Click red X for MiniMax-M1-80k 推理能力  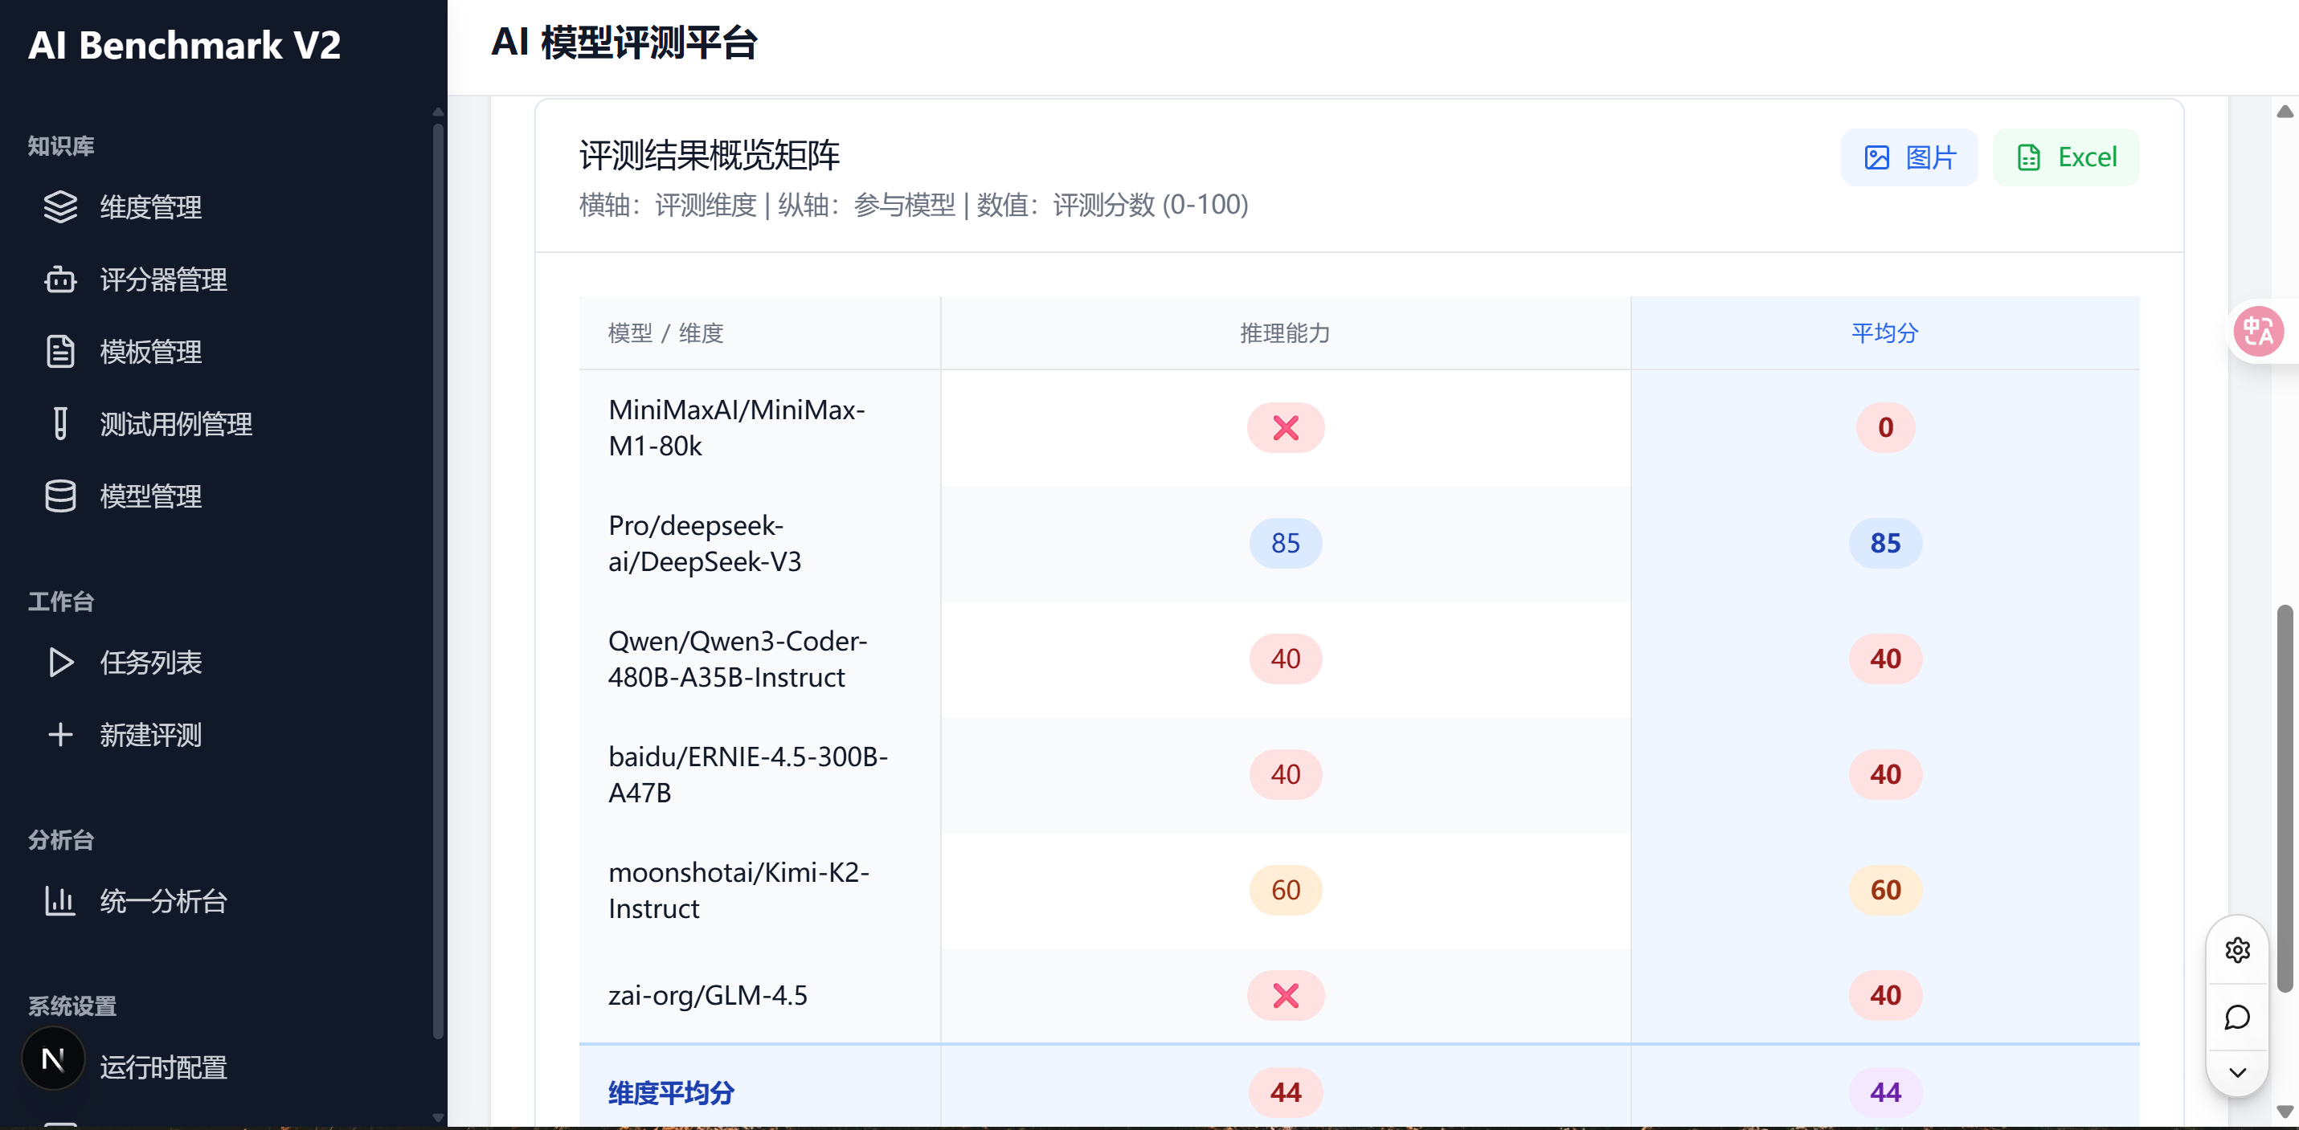click(1285, 428)
